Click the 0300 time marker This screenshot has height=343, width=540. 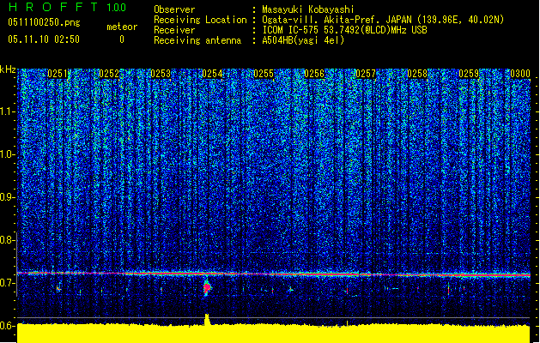click(x=520, y=74)
